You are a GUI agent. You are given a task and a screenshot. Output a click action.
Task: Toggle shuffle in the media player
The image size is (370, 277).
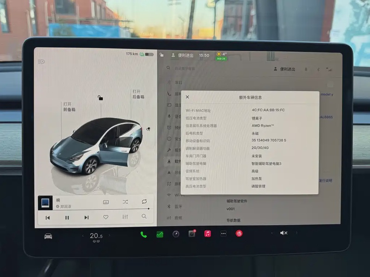125,202
